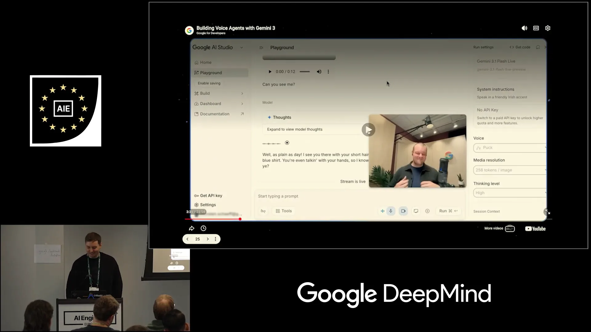591x332 pixels.
Task: Click the video title Building Voice Agents
Action: (x=236, y=28)
